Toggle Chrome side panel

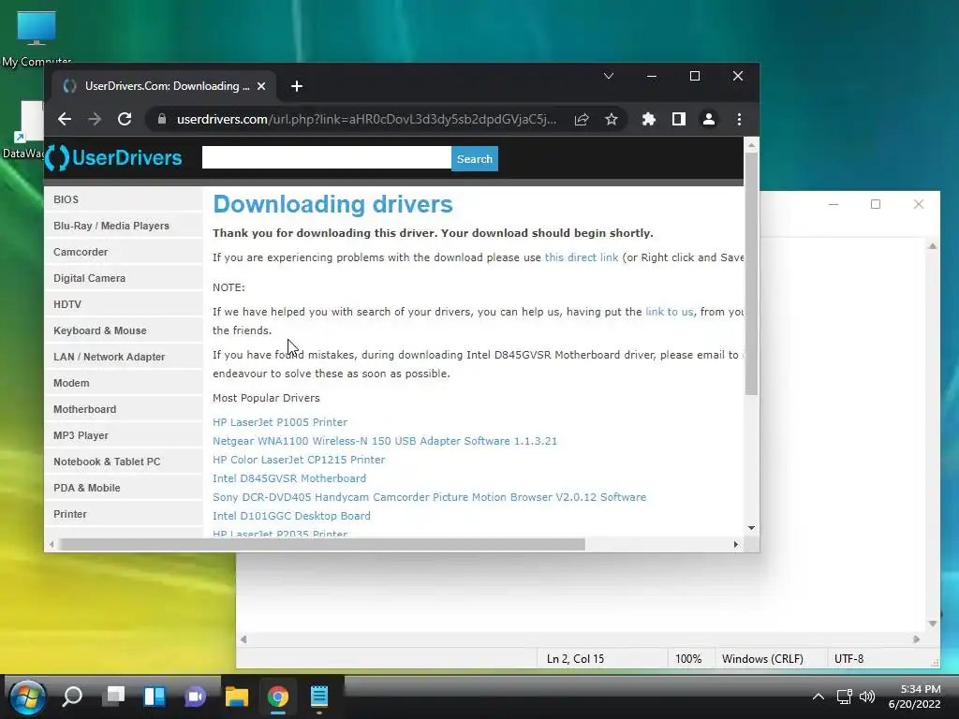(679, 119)
